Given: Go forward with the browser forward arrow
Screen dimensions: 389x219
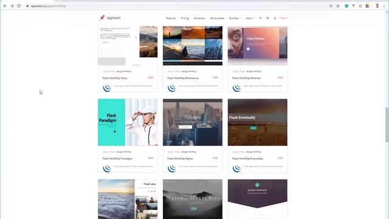Looking at the screenshot, I should click(12, 5).
